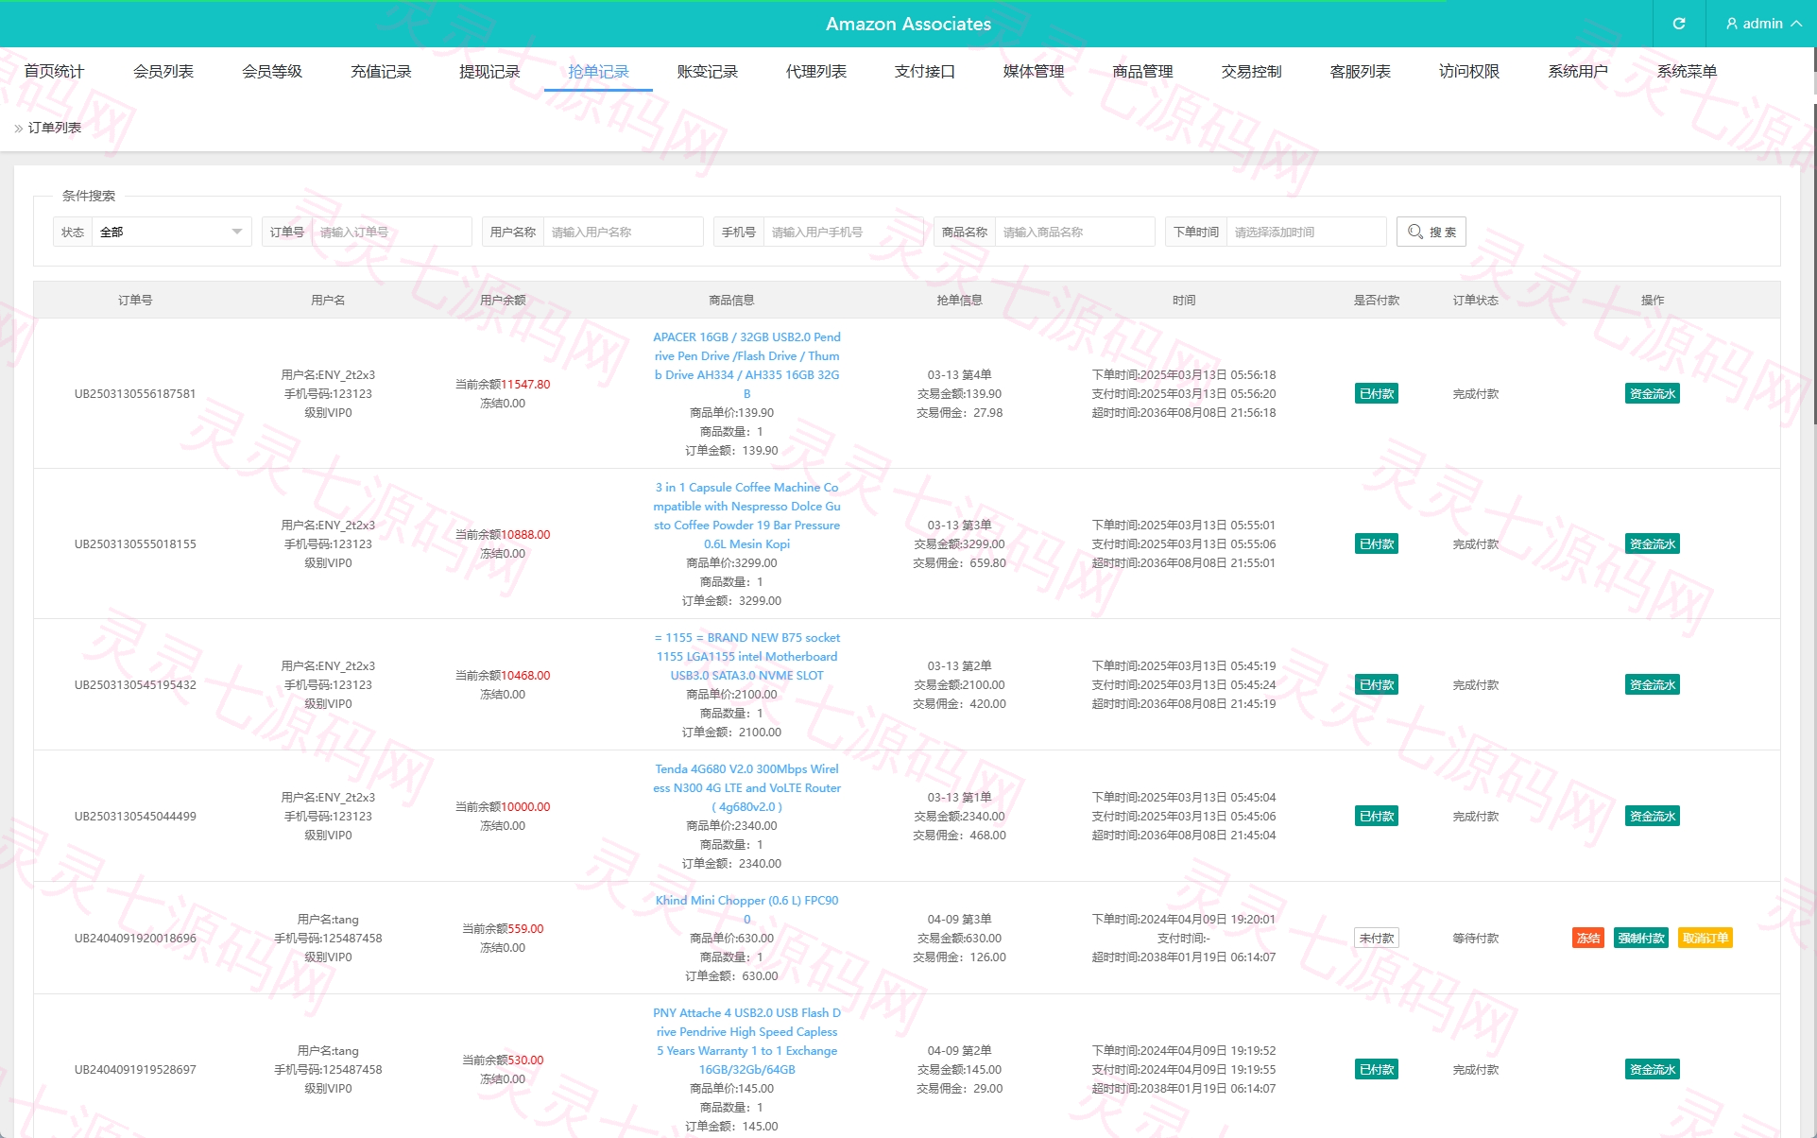Open the 3 in 1 Capsule Coffee Machine link
Image resolution: width=1817 pixels, height=1138 pixels.
click(746, 515)
